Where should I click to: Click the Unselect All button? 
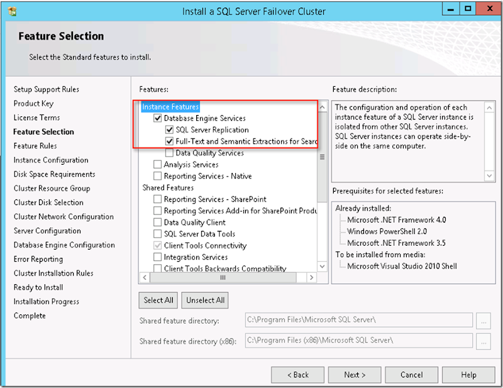(205, 300)
